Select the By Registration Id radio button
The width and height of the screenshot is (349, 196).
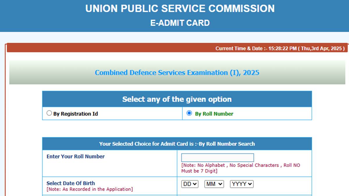click(x=49, y=113)
